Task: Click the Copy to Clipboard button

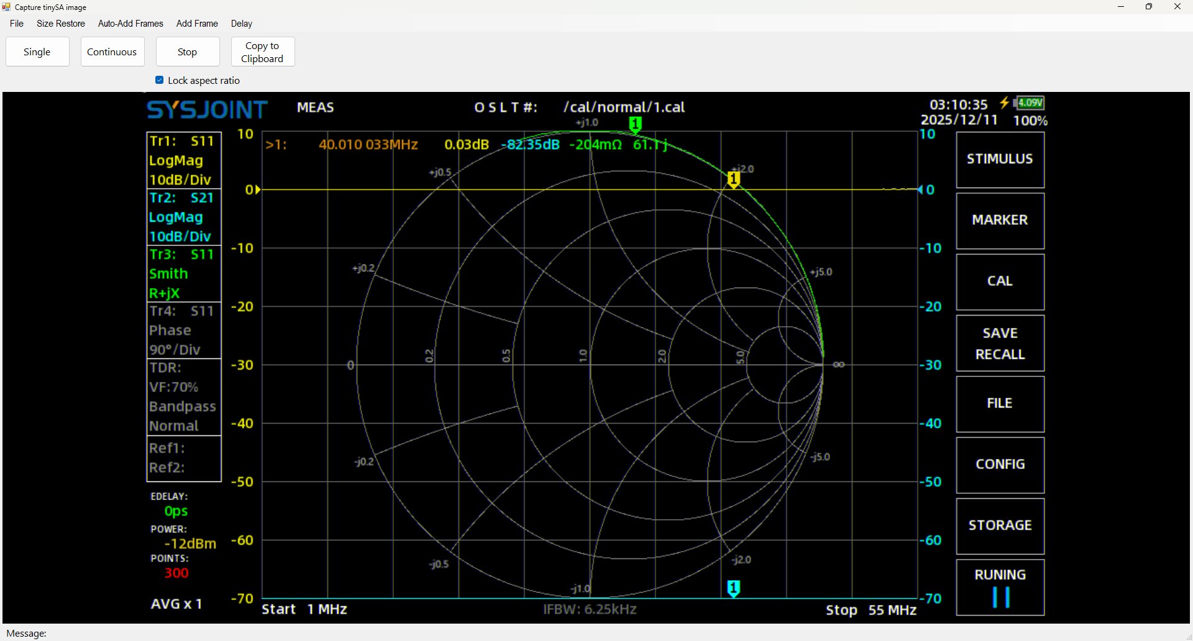Action: pos(262,52)
